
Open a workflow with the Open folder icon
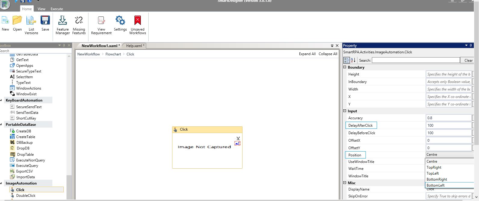click(17, 20)
